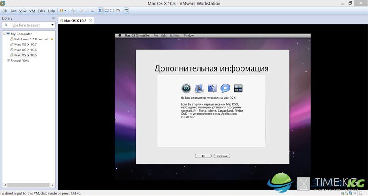Open the File menu in VMware
The width and height of the screenshot is (368, 196).
pos(5,11)
